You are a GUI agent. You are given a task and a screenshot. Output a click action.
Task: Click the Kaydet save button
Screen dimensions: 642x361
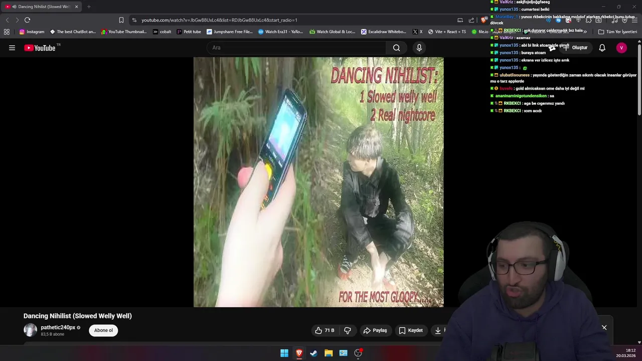coord(411,330)
